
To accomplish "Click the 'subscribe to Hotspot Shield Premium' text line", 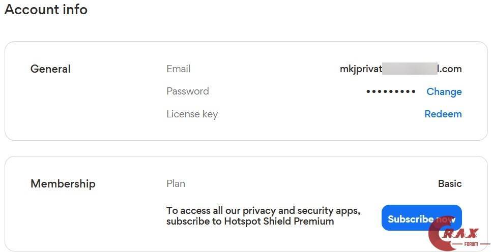I will 250,222.
